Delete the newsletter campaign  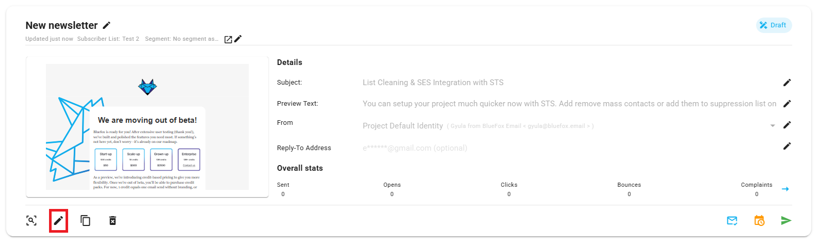pos(112,221)
